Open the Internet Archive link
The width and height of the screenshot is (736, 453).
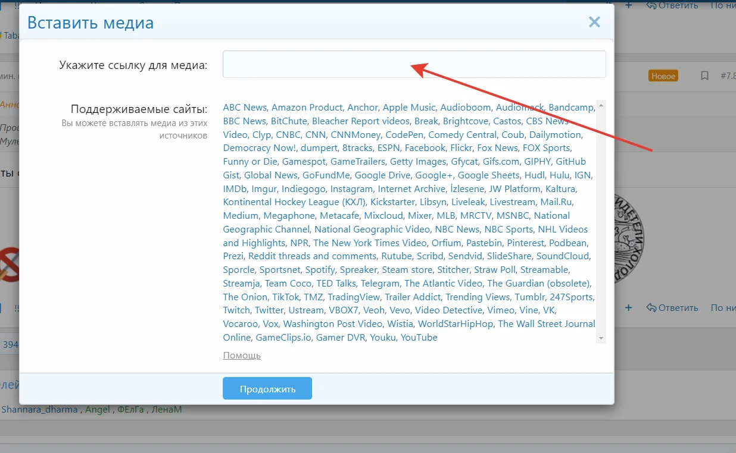411,189
